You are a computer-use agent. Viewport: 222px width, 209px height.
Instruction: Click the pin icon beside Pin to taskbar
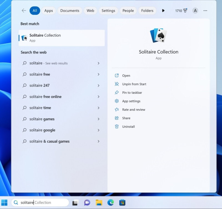[x=117, y=93]
